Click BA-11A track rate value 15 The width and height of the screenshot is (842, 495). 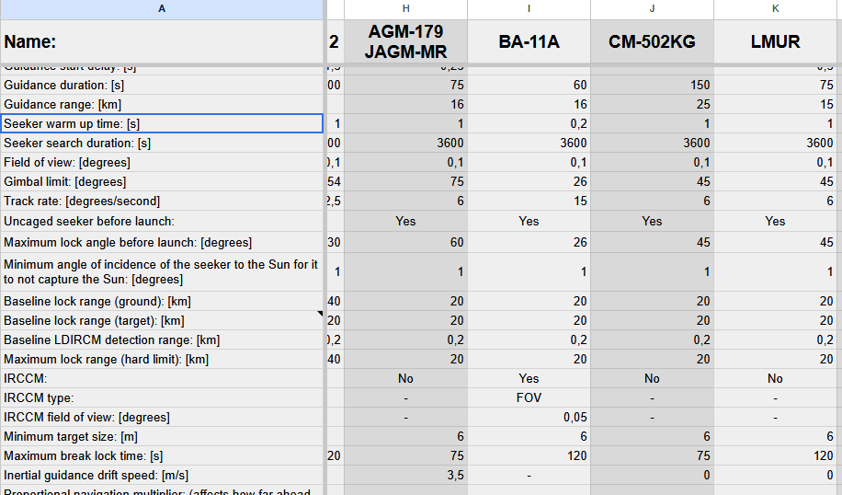click(x=529, y=201)
